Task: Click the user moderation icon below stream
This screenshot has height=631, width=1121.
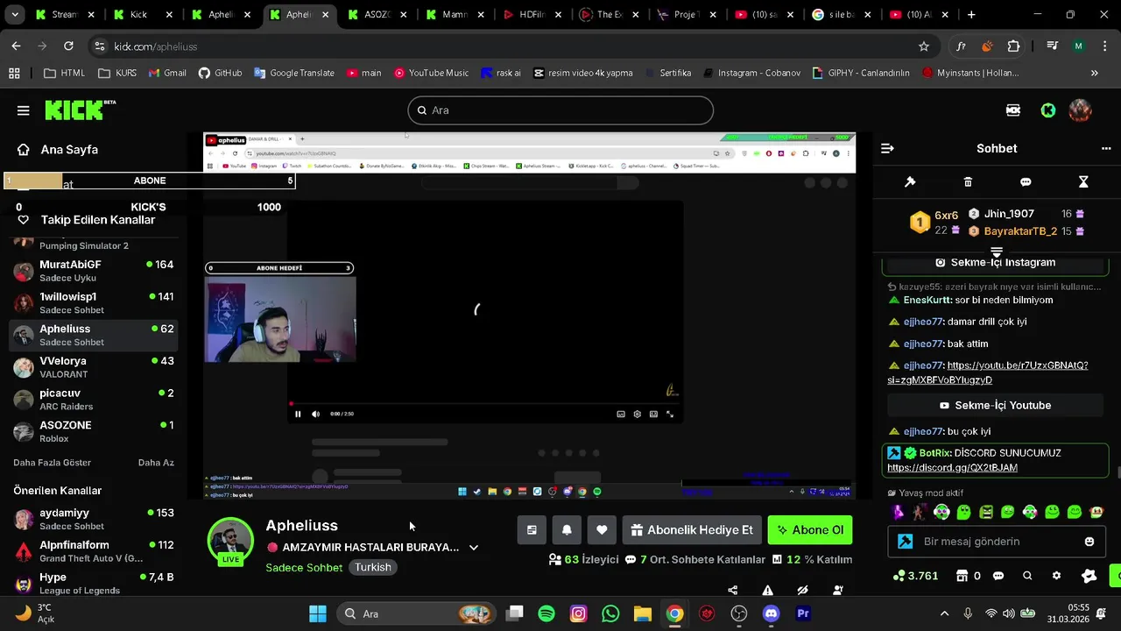Action: (x=838, y=590)
